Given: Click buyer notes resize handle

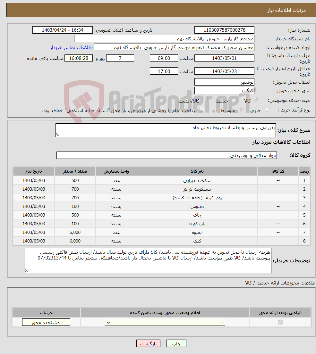Looking at the screenshot, I should [26, 271].
